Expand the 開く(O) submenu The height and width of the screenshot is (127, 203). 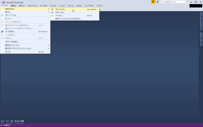(25, 12)
